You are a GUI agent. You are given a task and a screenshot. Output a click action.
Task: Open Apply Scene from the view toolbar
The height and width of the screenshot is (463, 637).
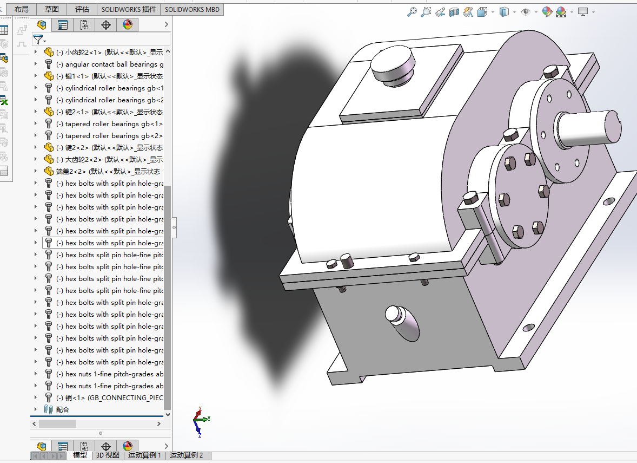pyautogui.click(x=561, y=12)
